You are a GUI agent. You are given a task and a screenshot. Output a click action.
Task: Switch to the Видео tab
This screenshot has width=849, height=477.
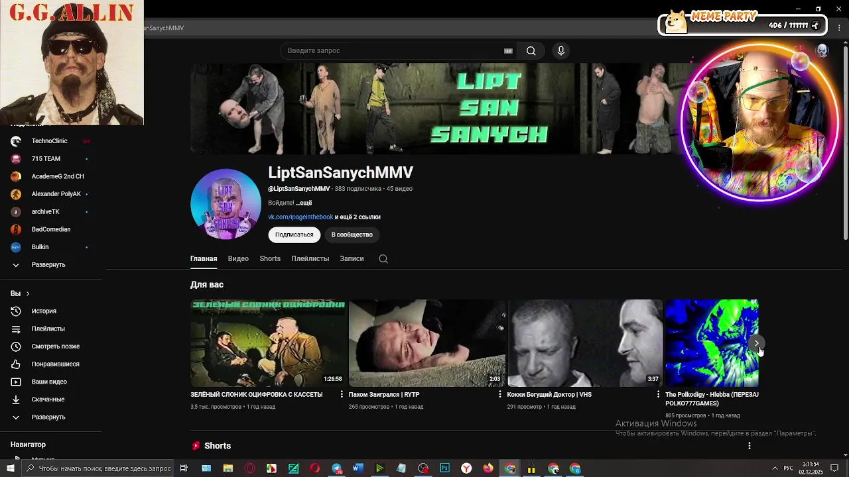238,258
